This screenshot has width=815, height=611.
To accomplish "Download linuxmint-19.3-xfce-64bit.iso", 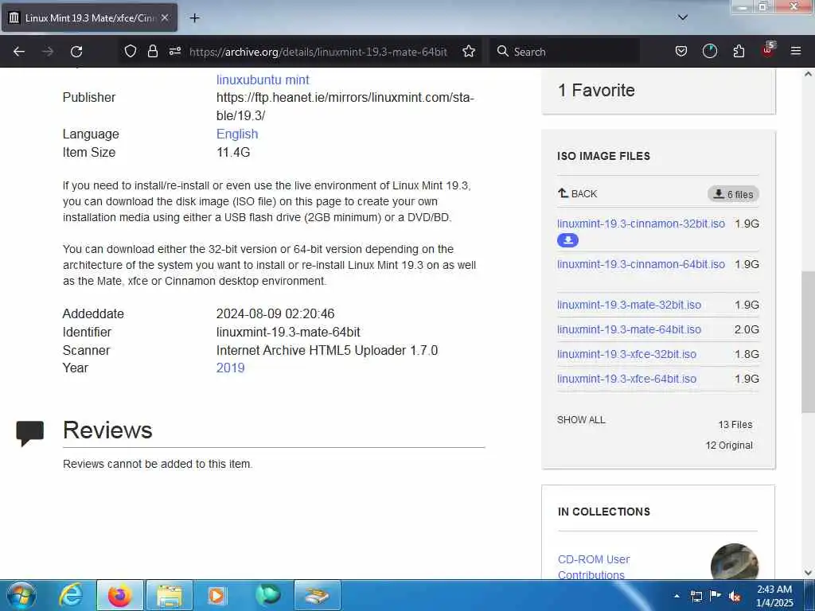I will coord(626,379).
